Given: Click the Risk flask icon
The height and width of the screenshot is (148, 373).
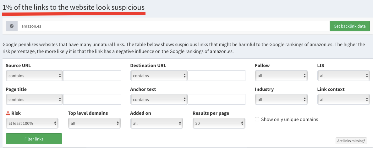Looking at the screenshot, I should 8,113.
